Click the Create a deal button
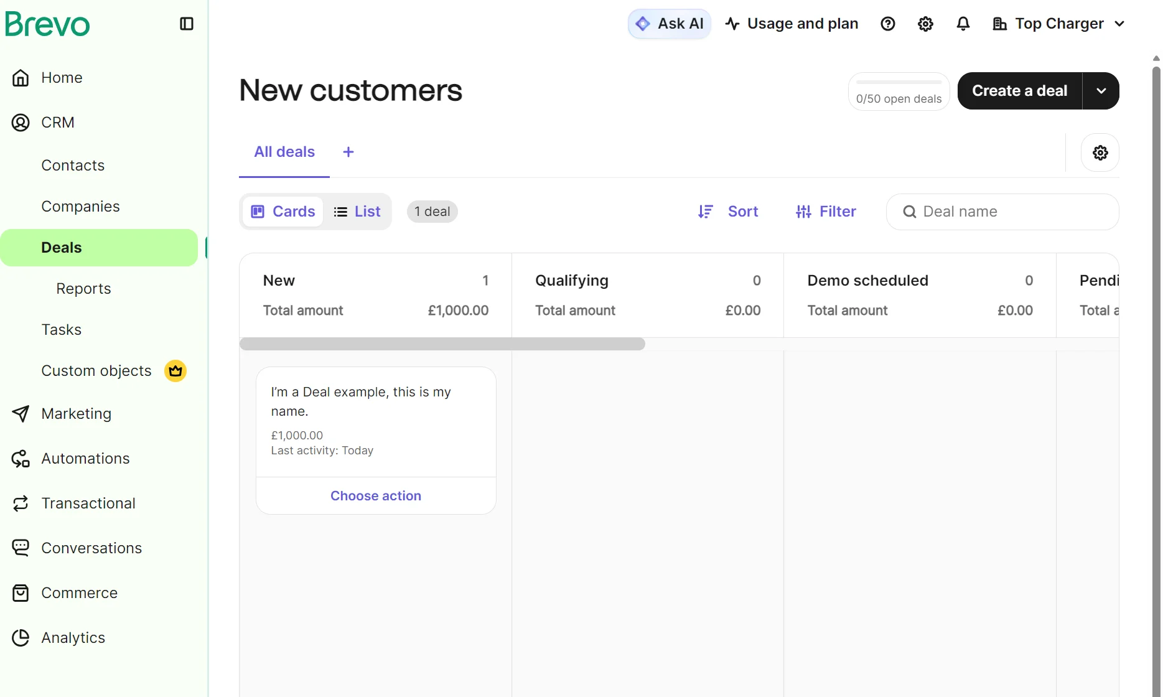1163x697 pixels. coord(1019,91)
